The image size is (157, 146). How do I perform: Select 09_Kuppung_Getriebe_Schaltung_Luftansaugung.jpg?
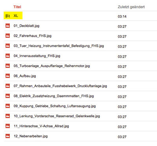(x=55, y=106)
